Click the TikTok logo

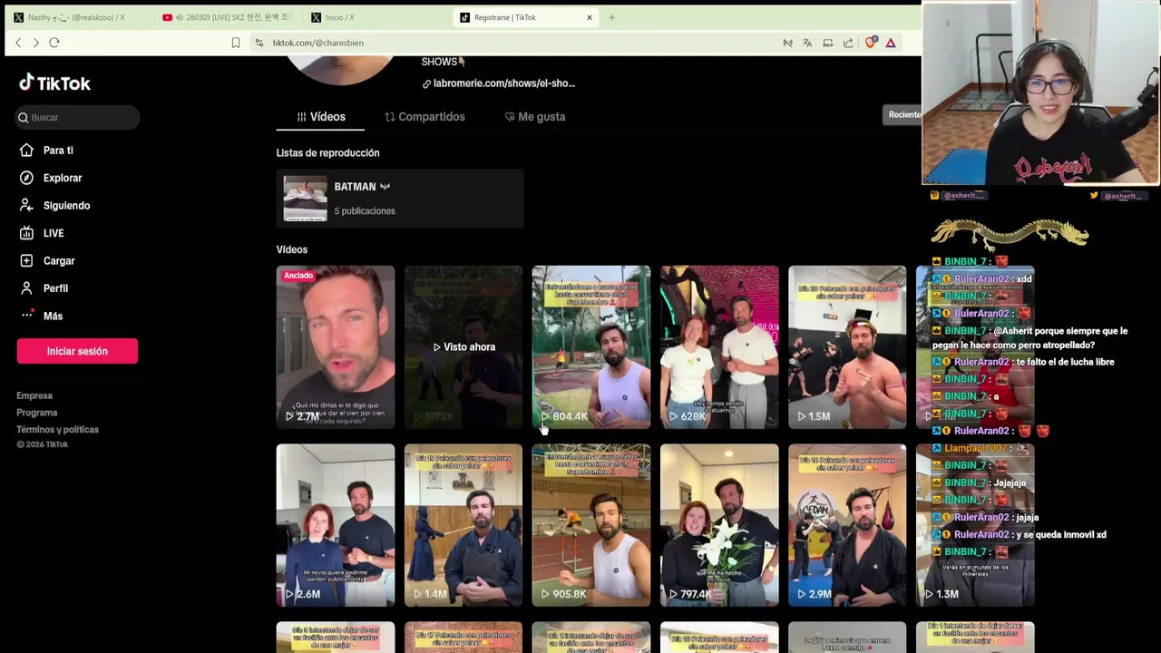point(55,83)
